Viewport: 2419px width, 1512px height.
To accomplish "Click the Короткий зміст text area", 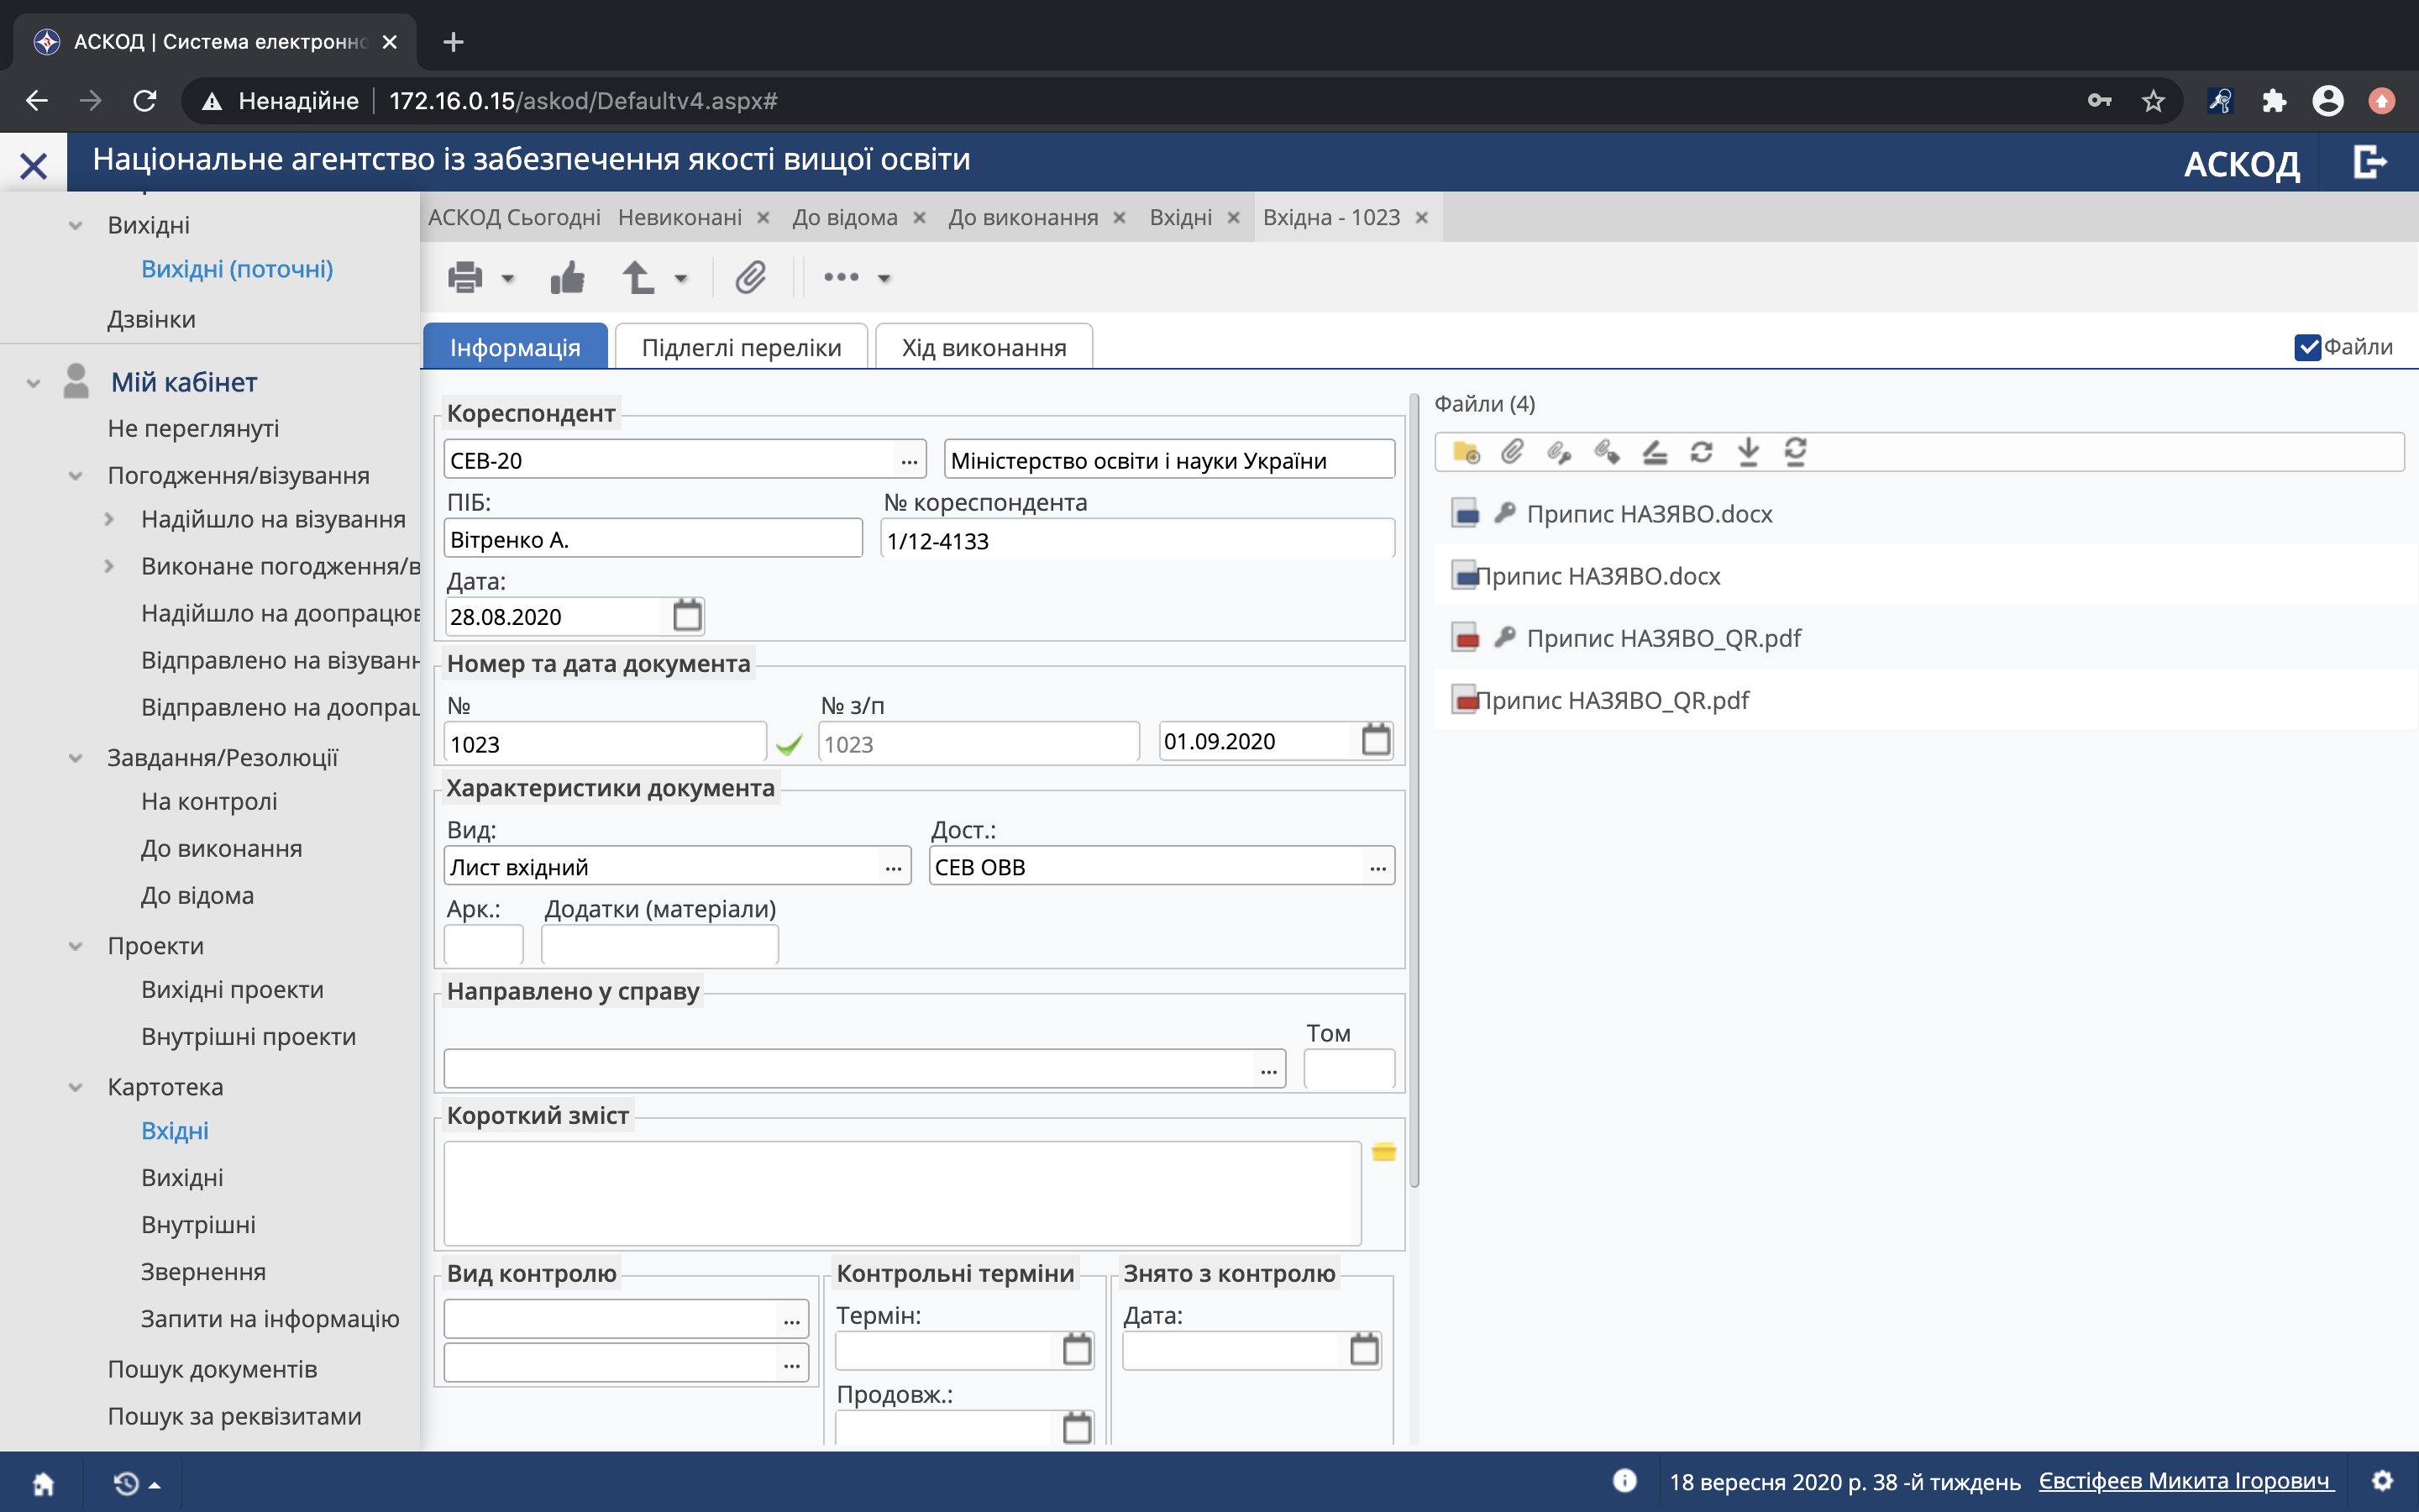I will 900,1192.
